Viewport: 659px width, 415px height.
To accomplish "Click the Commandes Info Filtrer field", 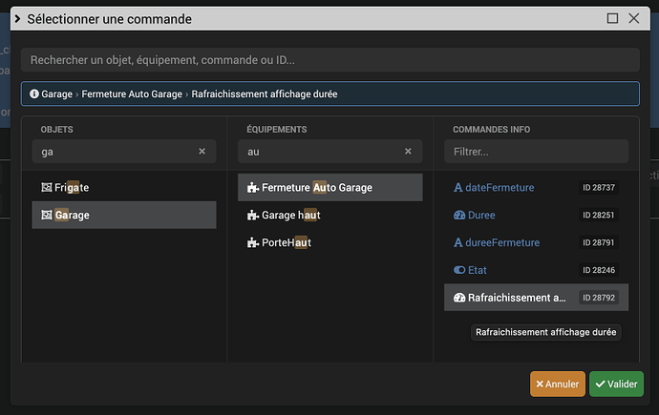I will tap(536, 152).
